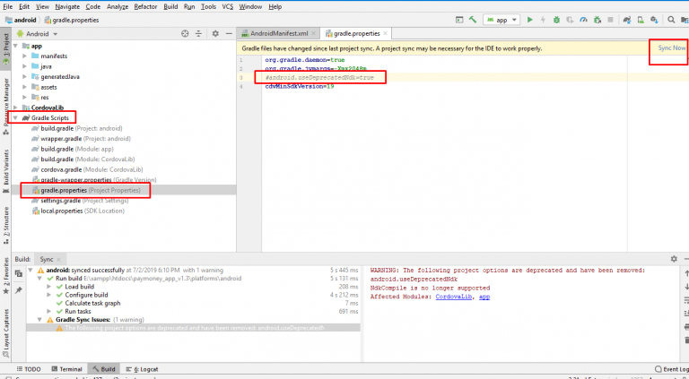Switch to the AndroidManifest.xml tab

(279, 33)
